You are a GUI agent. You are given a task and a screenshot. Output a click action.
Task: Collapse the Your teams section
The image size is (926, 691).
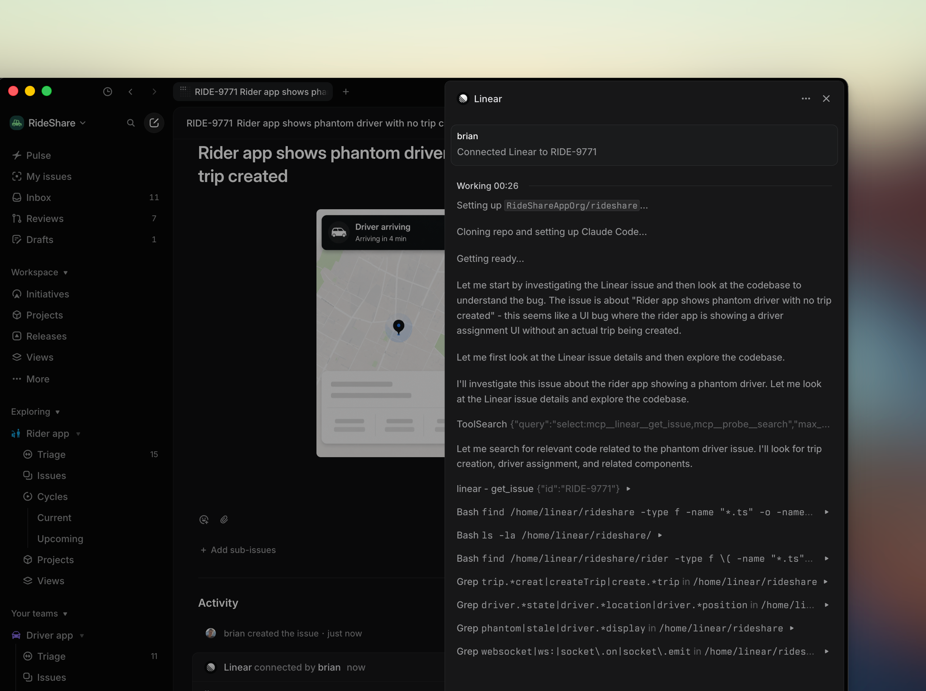tap(39, 614)
